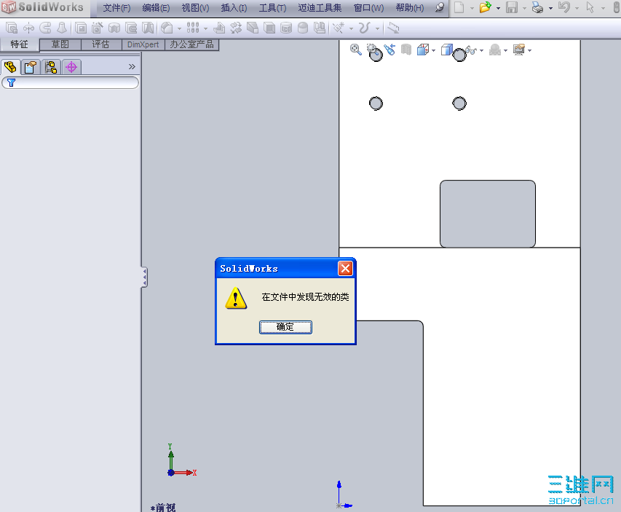621x512 pixels.
Task: Expand the New document dropdown arrow
Action: 472,8
